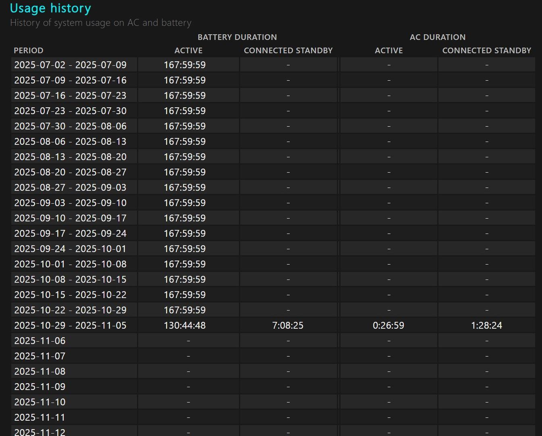
Task: Click the subtitle about AC and battery usage
Action: pyautogui.click(x=101, y=23)
